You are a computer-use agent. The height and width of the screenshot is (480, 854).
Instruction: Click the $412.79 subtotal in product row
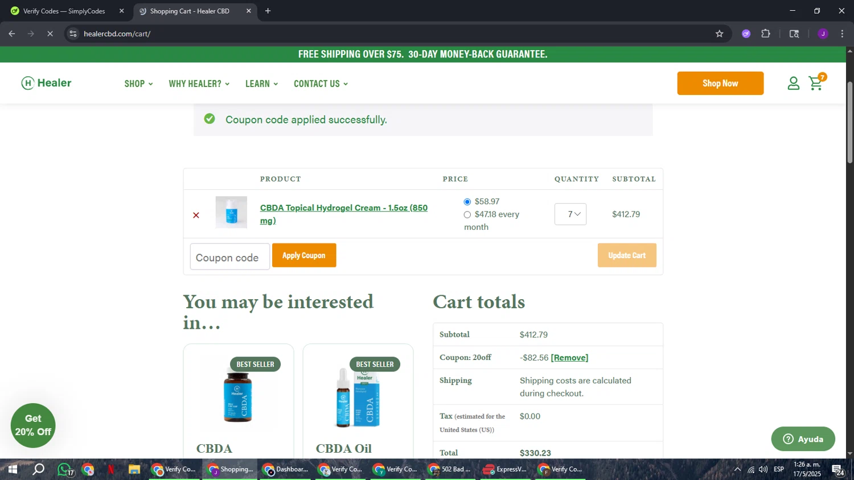click(626, 214)
